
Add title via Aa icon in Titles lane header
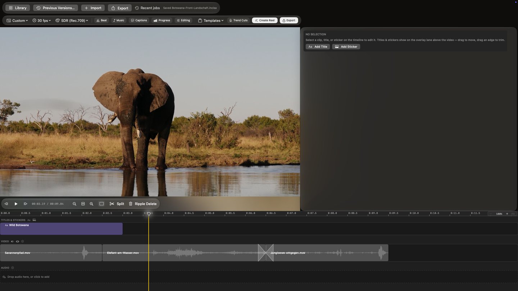tap(29, 220)
